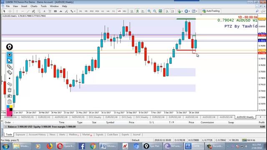Choose the equidistant channel tool
Viewport: 267px width, 150px height.
pos(33,11)
